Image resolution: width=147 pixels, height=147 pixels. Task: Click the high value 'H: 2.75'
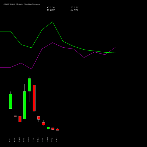tap(74, 8)
